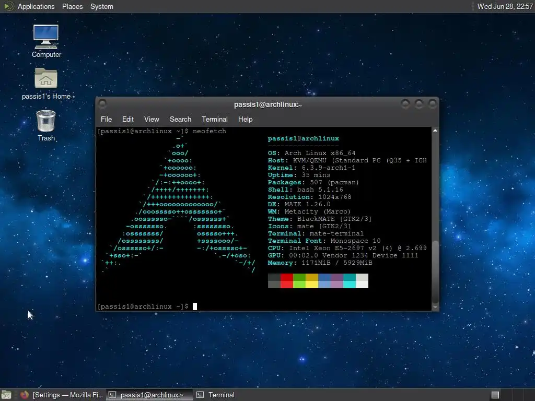Click the 'Kernel: 6.3.9-arch1-1' line
Image resolution: width=535 pixels, height=401 pixels.
pos(311,168)
